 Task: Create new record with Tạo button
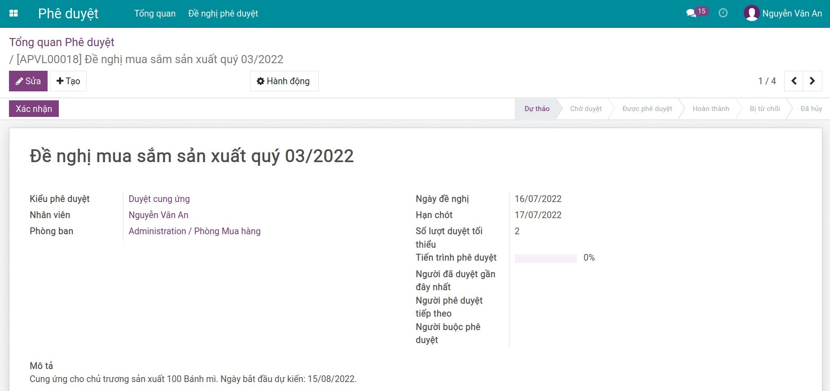[x=68, y=81]
